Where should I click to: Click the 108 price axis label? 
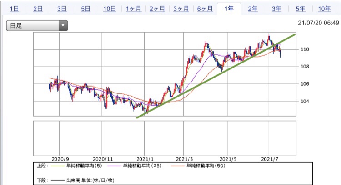coord(305,67)
